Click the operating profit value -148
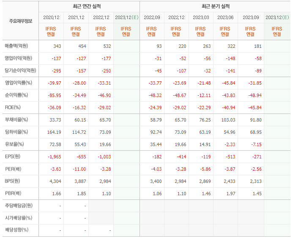The height and width of the screenshot is (238, 293). coord(230,58)
